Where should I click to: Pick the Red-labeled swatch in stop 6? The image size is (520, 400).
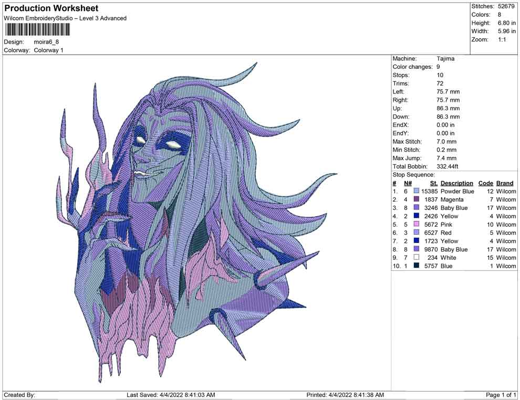[417, 233]
